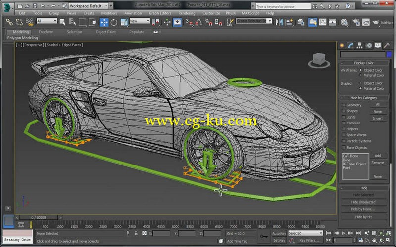Screen dimensions: 396x247
Task: Toggle the Selection Lock icon
Action: 136,233
